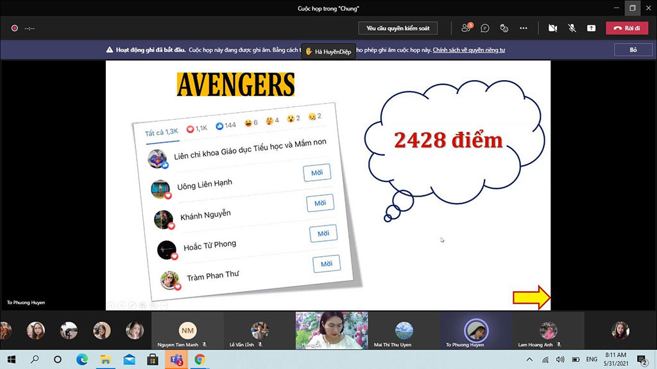Viewport: 657px width, 369px height.
Task: Open the Windows Start menu
Action: pyautogui.click(x=12, y=359)
